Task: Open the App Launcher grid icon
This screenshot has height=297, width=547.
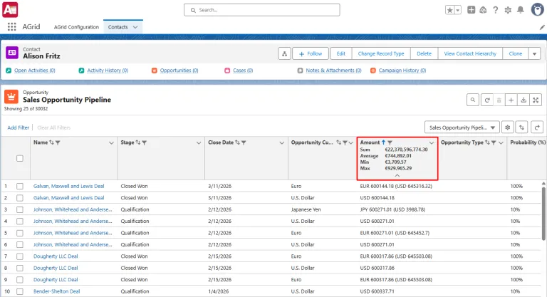Action: coord(12,27)
